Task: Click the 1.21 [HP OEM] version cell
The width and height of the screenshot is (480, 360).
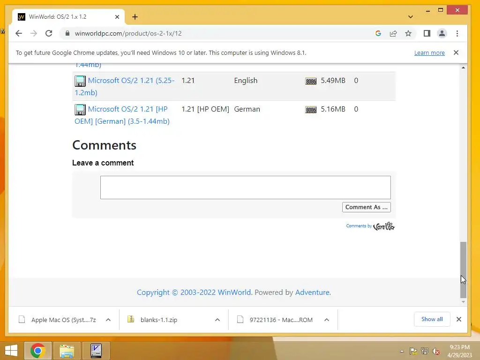Action: [205, 109]
